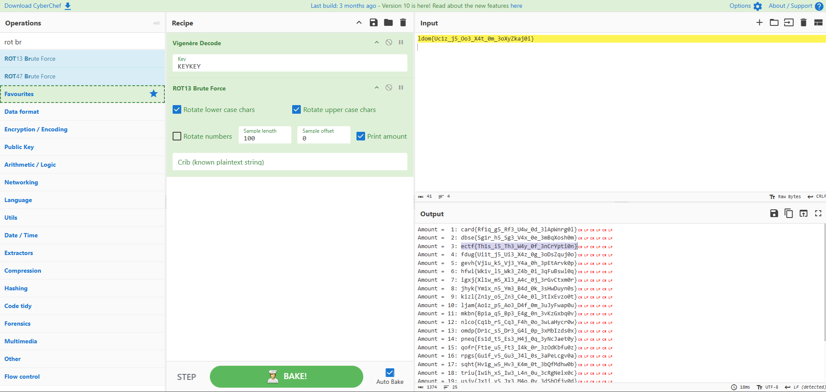Open the About / Support question mark icon
Viewport: 826px width, 392px height.
(819, 6)
